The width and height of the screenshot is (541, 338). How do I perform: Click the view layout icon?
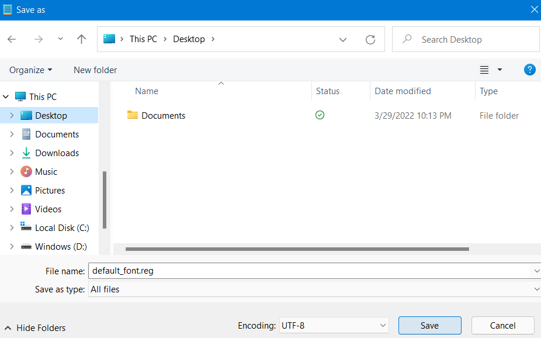[484, 70]
